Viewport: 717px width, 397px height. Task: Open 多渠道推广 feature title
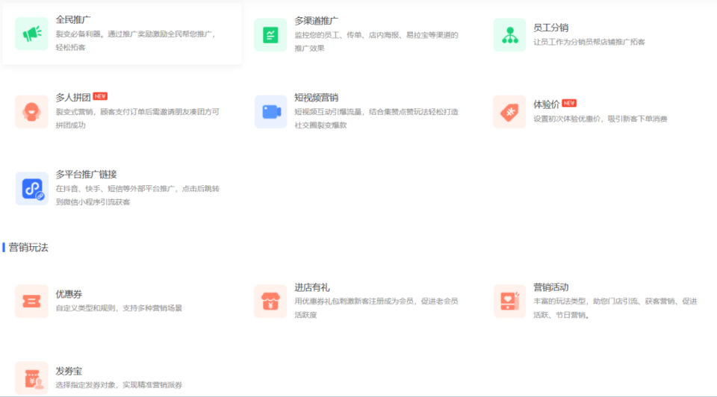click(x=316, y=21)
